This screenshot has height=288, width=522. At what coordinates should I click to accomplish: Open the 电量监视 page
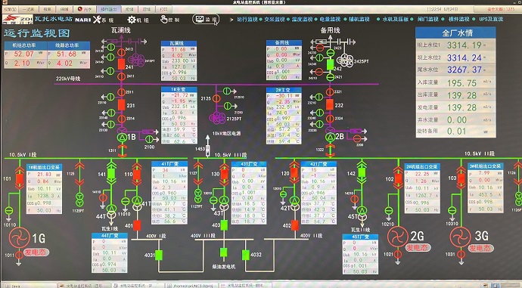click(x=330, y=20)
